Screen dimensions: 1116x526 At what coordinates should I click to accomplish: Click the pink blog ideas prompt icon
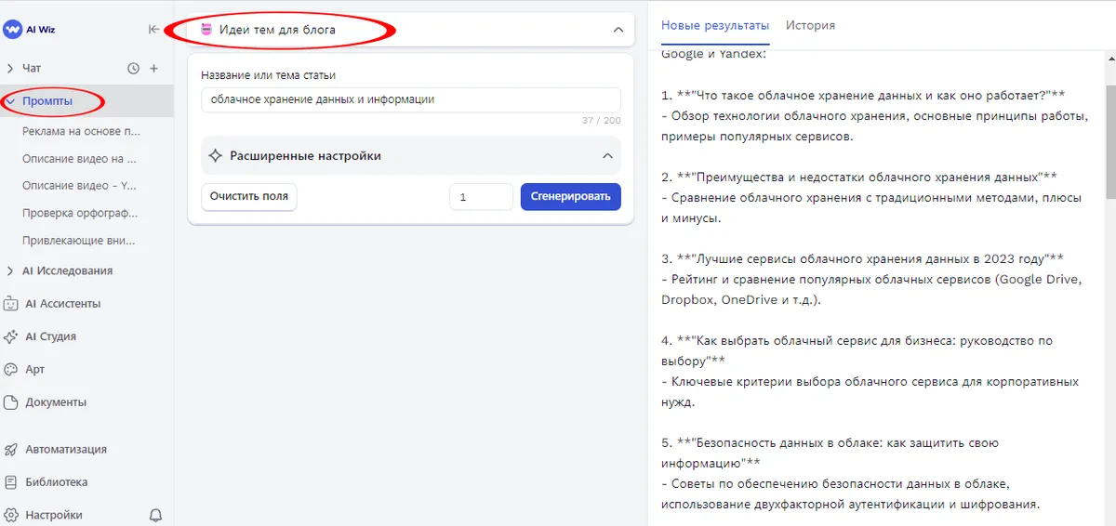click(x=206, y=30)
